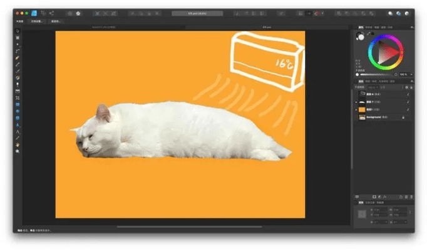Viewport: 427px width, 250px height.
Task: Switch to the left document tab
Action: [x=104, y=27]
